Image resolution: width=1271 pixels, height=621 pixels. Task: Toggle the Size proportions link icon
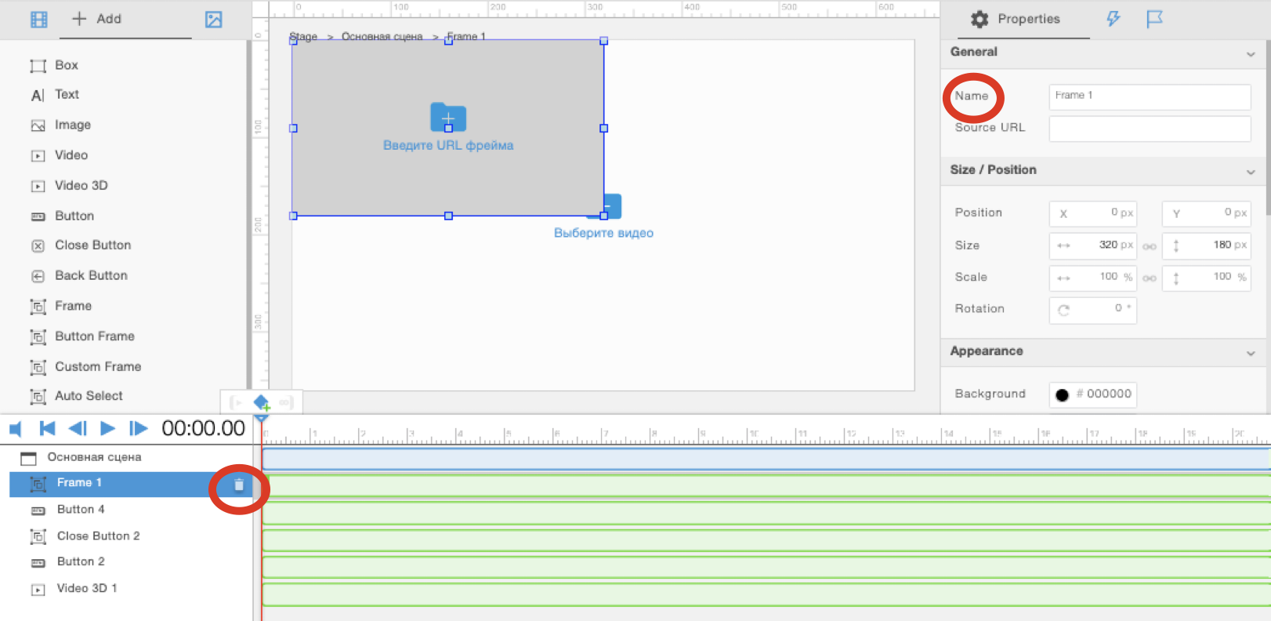(1150, 246)
